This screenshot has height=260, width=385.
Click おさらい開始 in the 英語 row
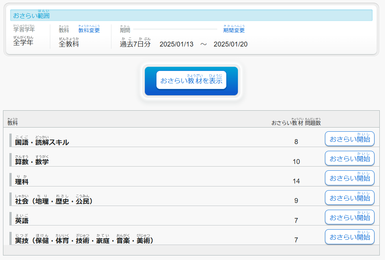click(x=349, y=217)
